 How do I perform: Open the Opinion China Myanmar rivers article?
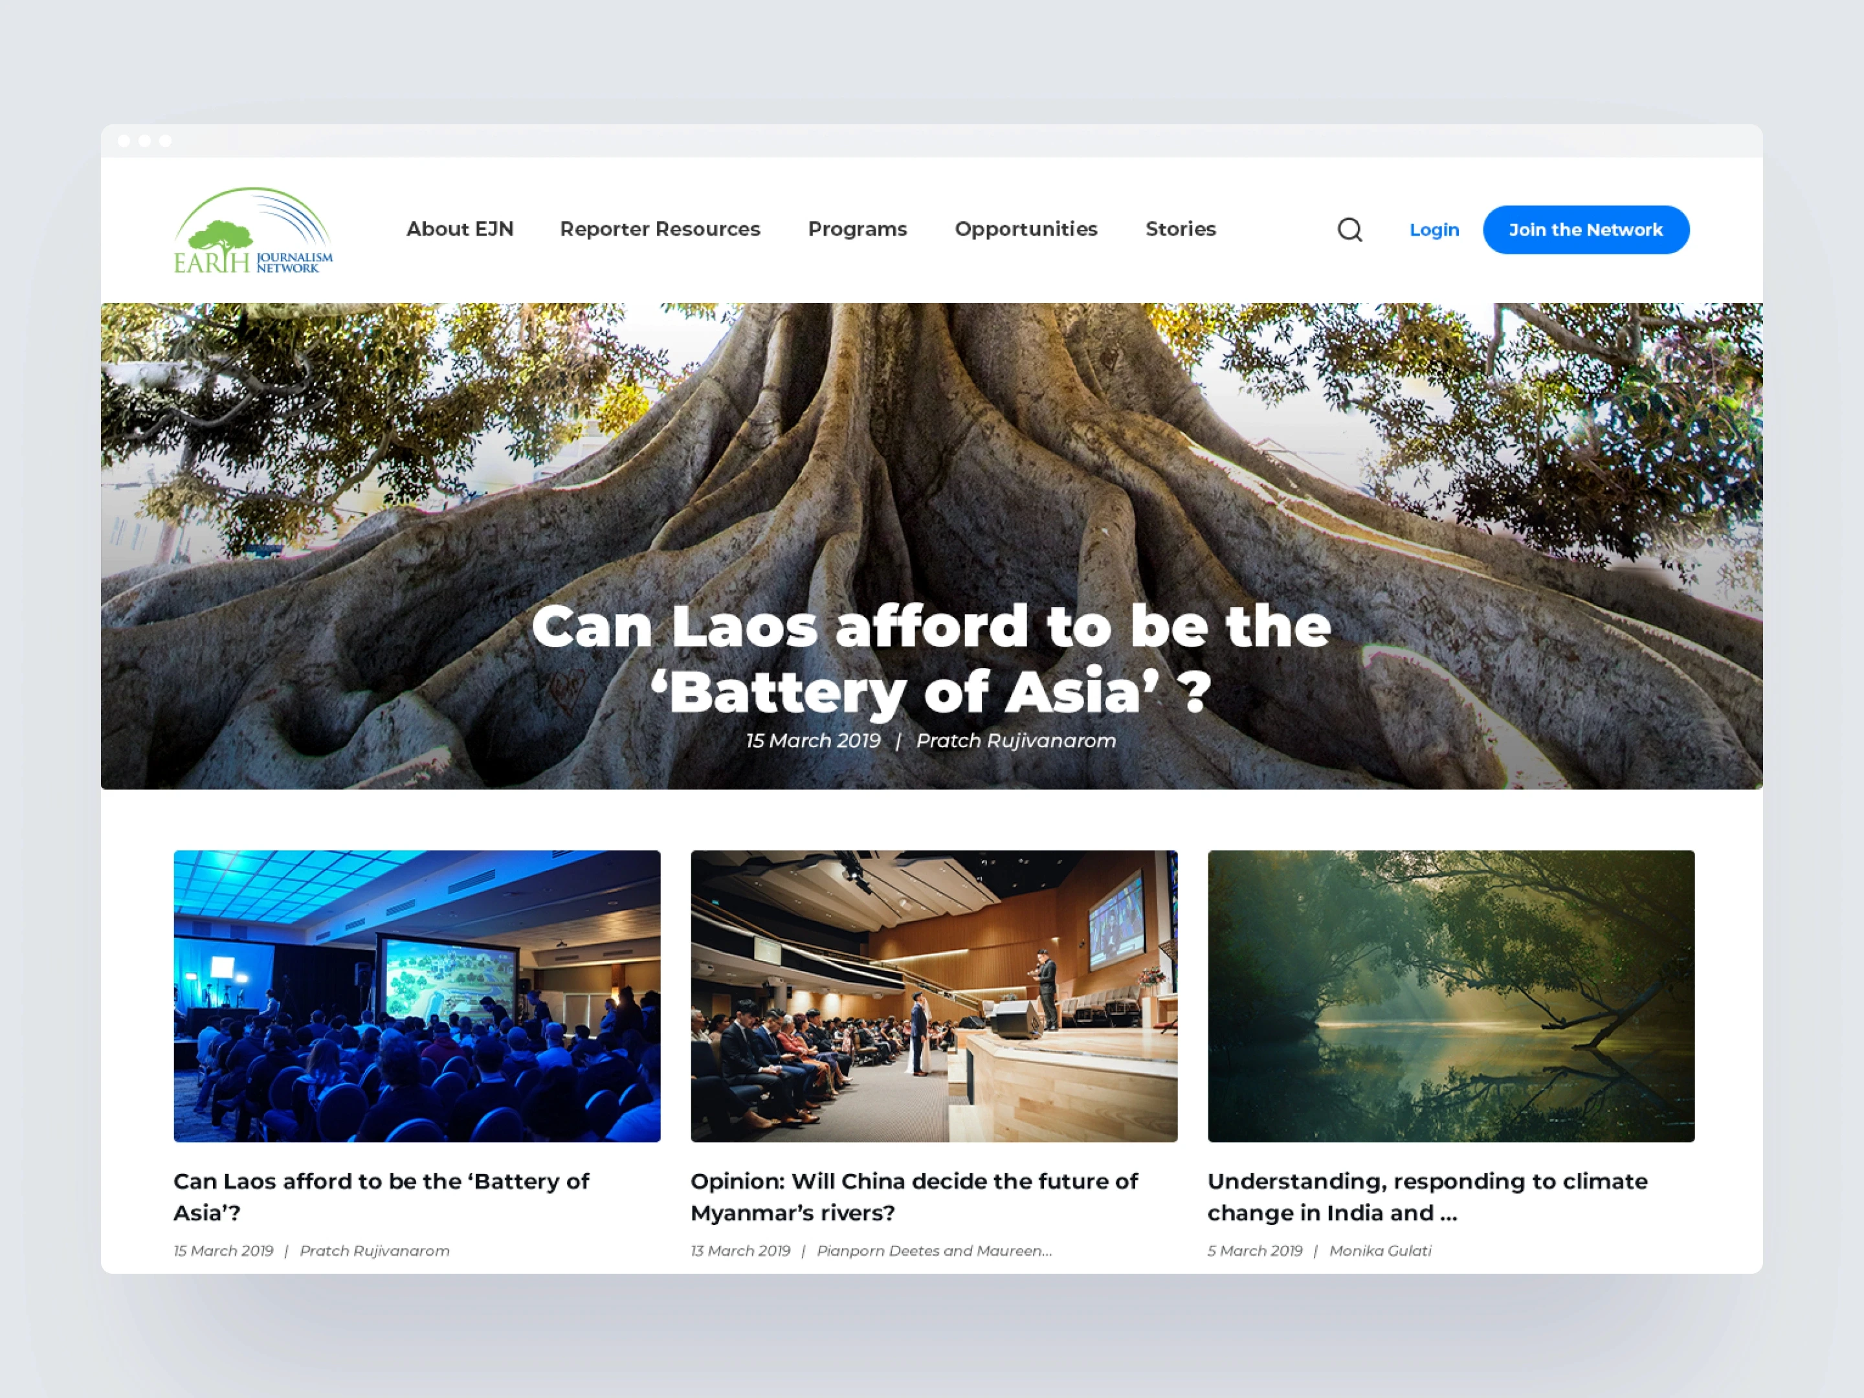[x=915, y=1197]
